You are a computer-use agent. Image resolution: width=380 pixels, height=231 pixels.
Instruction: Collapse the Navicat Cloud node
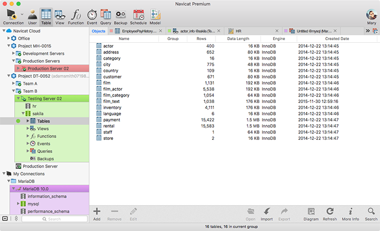(4, 31)
